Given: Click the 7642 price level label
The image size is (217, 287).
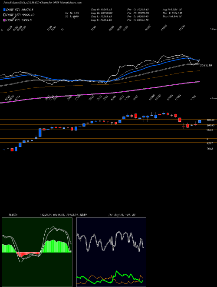Looking at the screenshot, I should (210, 149).
